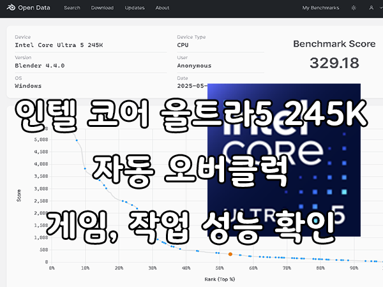Select the CPU device type value
Image resolution: width=383 pixels, height=287 pixels.
pos(183,45)
